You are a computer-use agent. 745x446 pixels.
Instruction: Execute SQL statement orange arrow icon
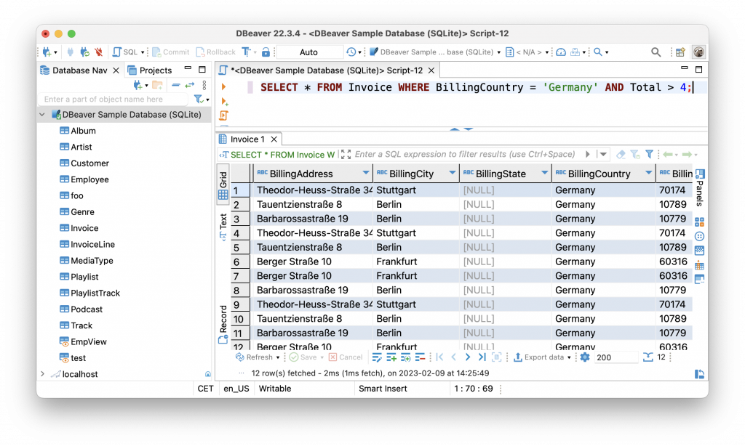223,87
